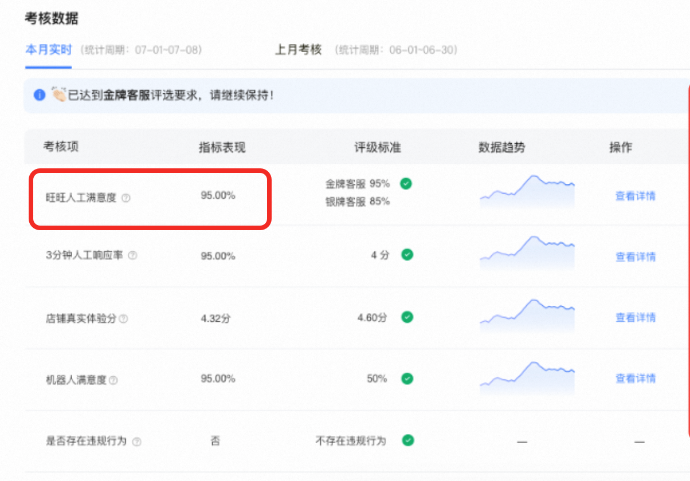Click the 已达到金牌客服评选要求 banner message
The height and width of the screenshot is (481, 690).
(171, 95)
